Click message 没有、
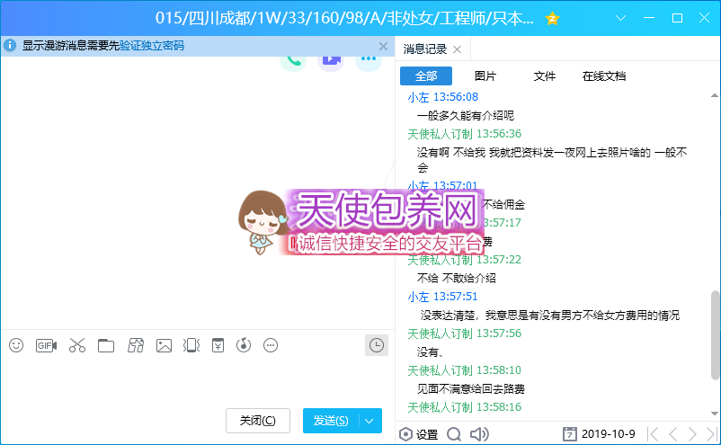The height and width of the screenshot is (445, 721). click(430, 352)
